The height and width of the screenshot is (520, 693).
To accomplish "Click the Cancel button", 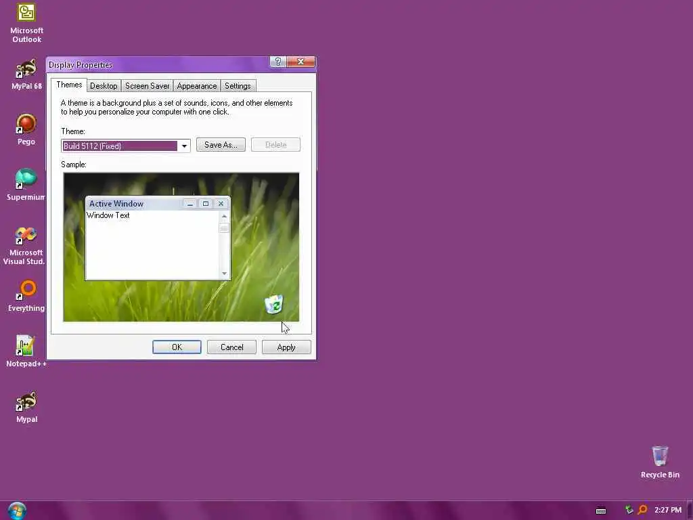I will click(231, 347).
